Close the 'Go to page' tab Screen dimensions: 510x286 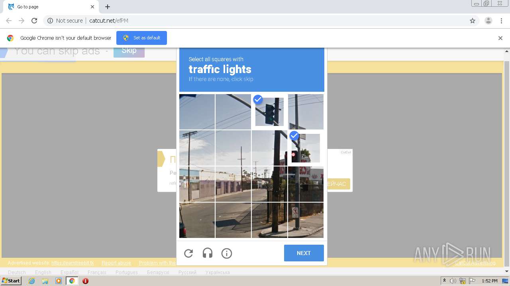pyautogui.click(x=92, y=7)
